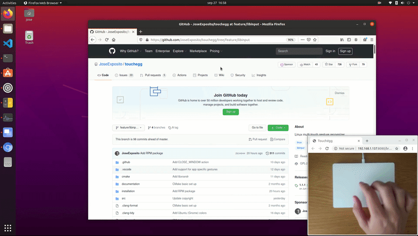The height and width of the screenshot is (236, 418).
Task: Expand Why GitHub? menu
Action: (130, 51)
